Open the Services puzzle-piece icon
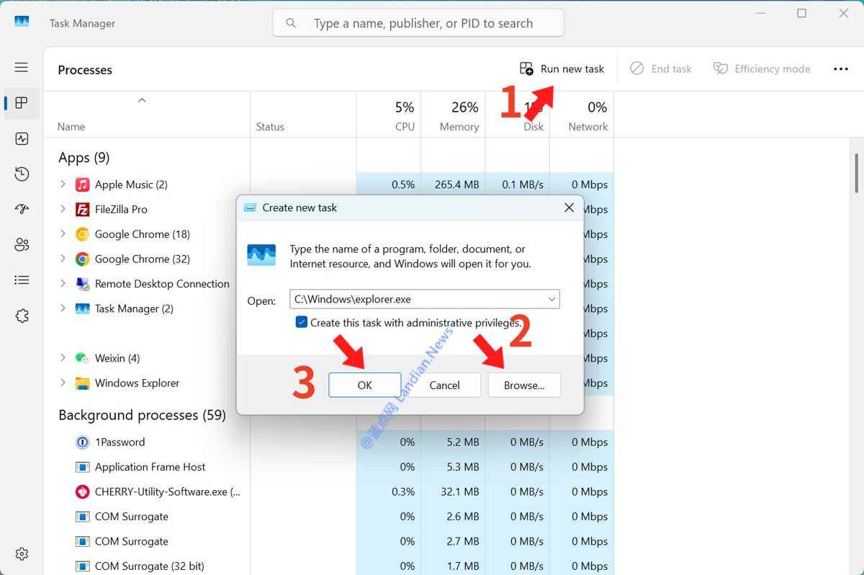Screen dimensions: 864x575 [x=22, y=316]
